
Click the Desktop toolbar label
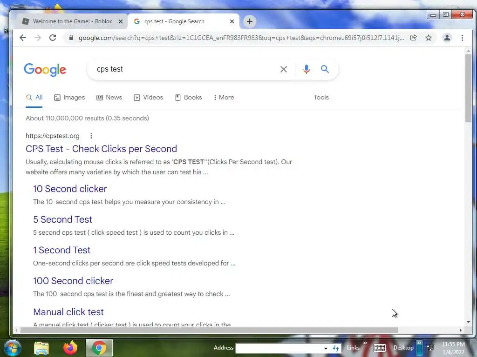[x=403, y=348]
